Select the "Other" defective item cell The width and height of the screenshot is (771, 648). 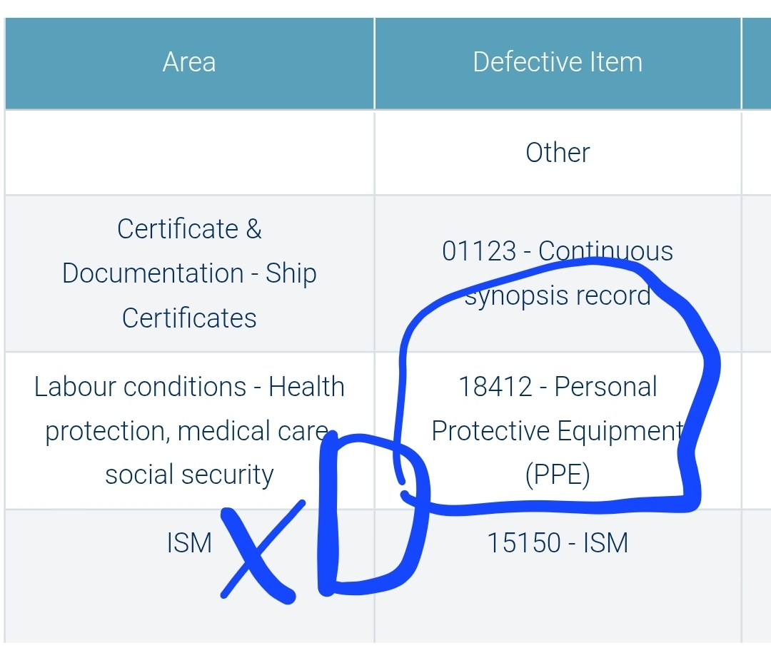[x=558, y=153]
